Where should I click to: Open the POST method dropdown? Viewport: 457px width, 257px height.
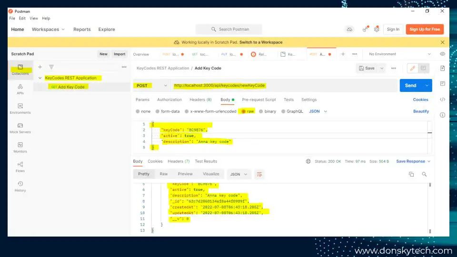click(x=151, y=85)
